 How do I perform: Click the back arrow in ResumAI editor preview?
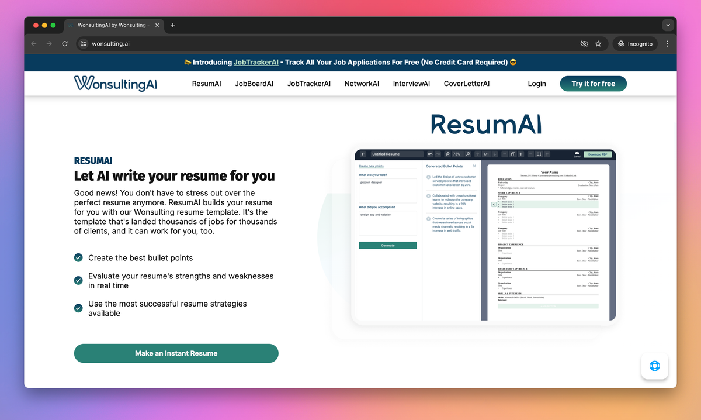(363, 154)
